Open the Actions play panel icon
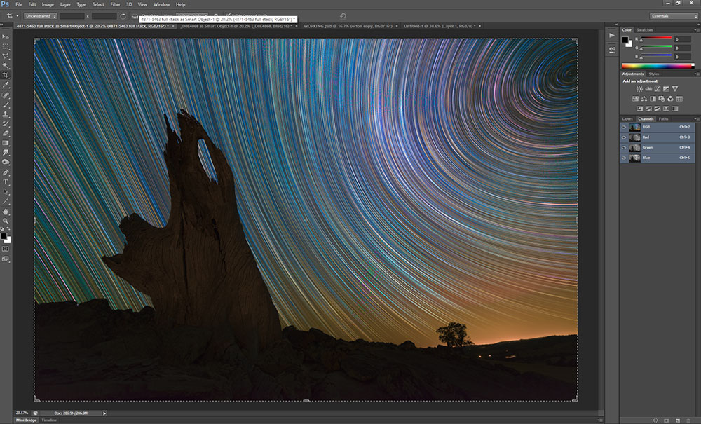 [611, 35]
